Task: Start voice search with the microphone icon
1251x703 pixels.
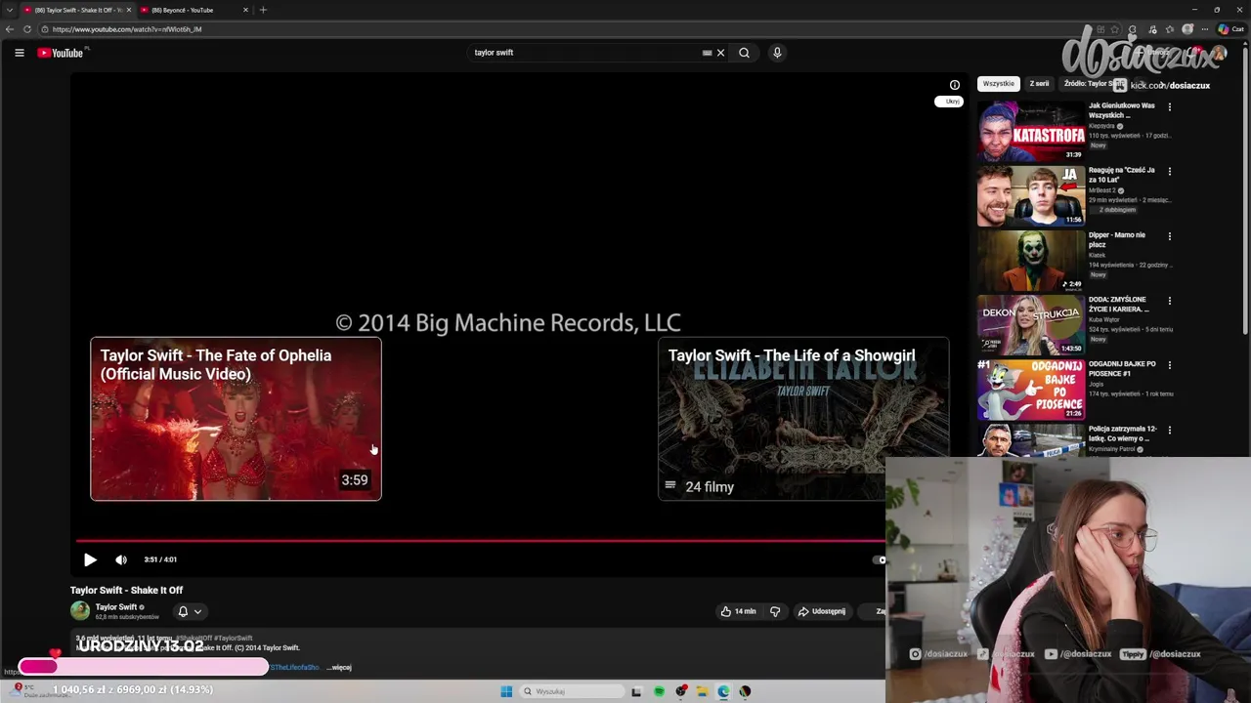Action: tap(777, 53)
